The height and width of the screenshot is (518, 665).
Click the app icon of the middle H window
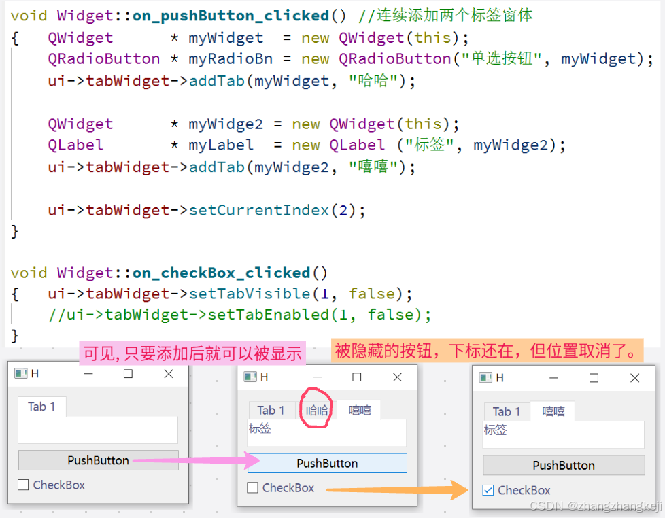250,377
